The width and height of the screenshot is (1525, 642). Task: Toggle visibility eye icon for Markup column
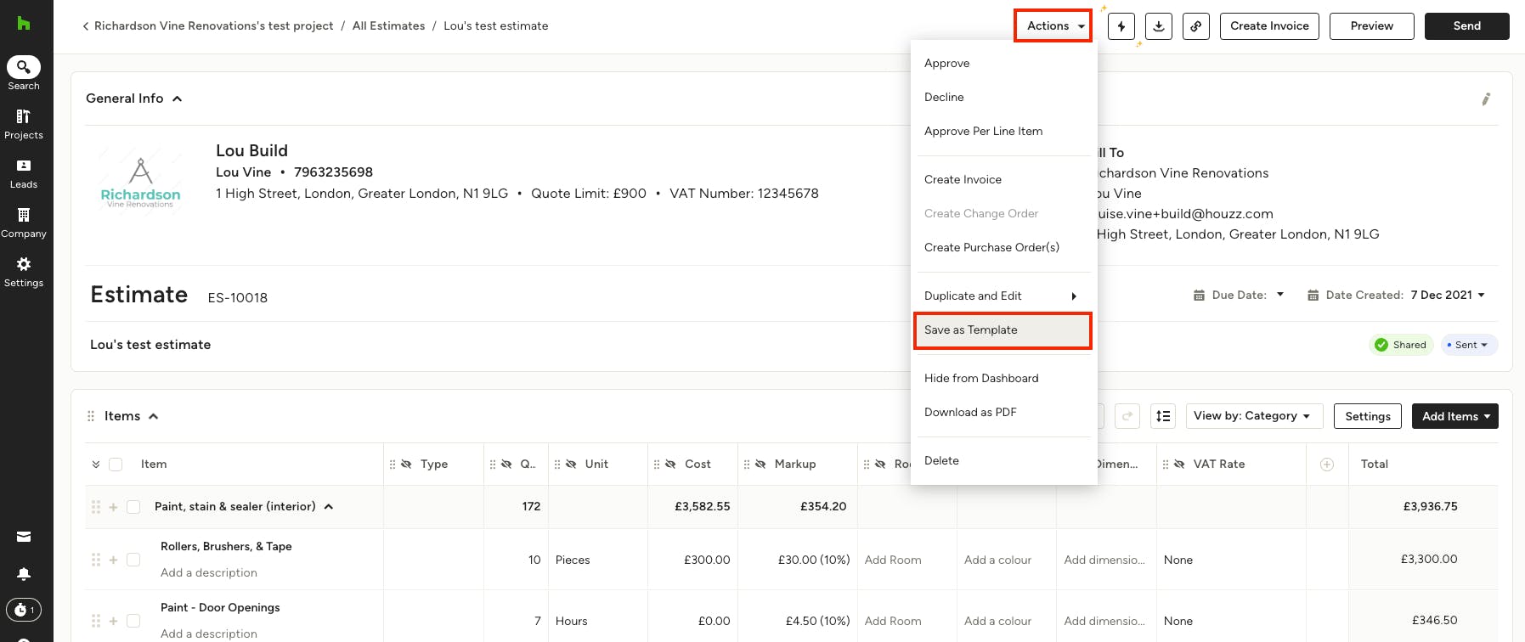point(760,465)
